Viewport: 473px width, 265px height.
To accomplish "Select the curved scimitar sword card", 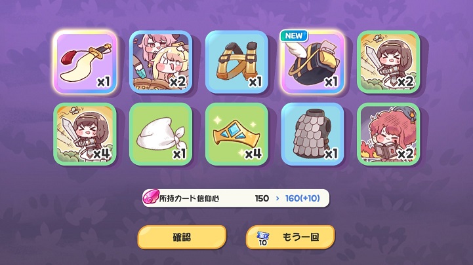I will (85, 62).
